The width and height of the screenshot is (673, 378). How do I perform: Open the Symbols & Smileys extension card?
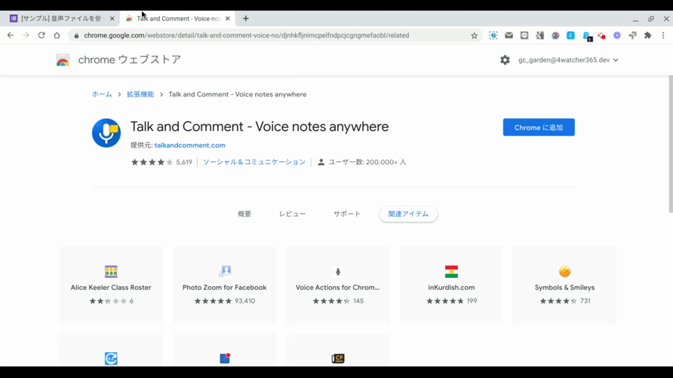point(564,285)
